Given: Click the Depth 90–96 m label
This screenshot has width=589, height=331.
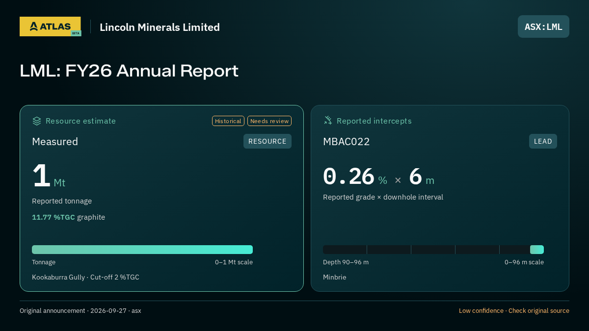Looking at the screenshot, I should click(346, 262).
